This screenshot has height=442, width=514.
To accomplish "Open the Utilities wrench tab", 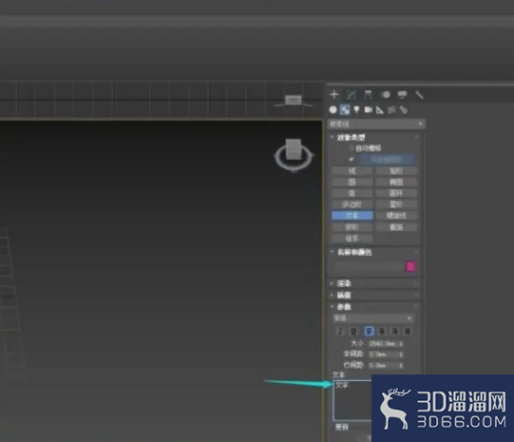I will pyautogui.click(x=419, y=95).
